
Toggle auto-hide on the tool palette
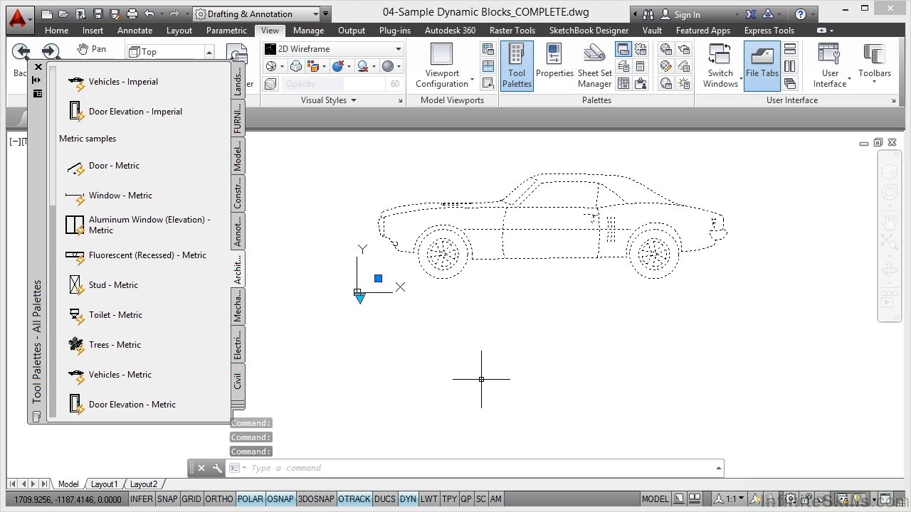coord(37,80)
